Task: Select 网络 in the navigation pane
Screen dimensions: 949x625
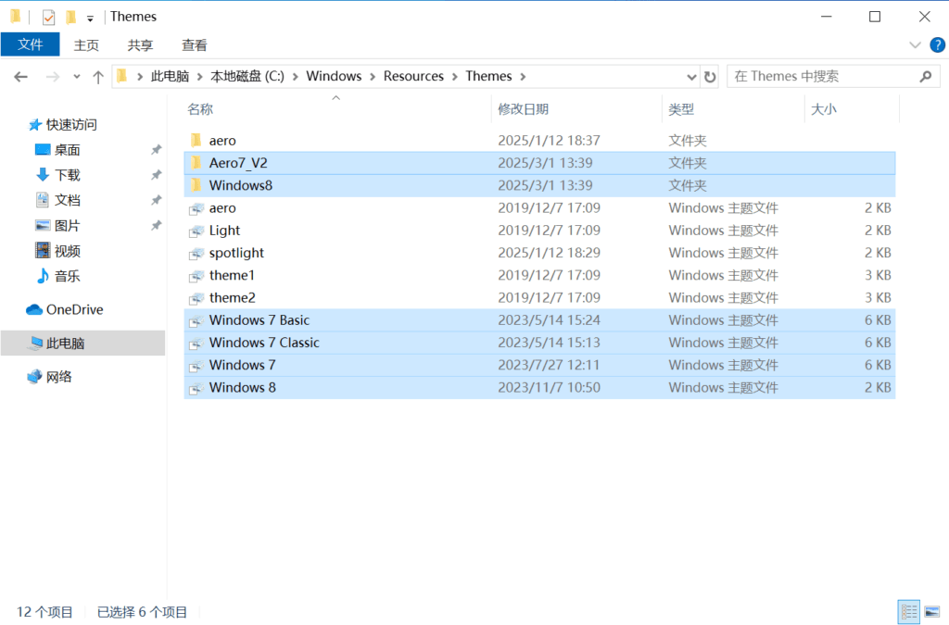Action: (x=59, y=377)
